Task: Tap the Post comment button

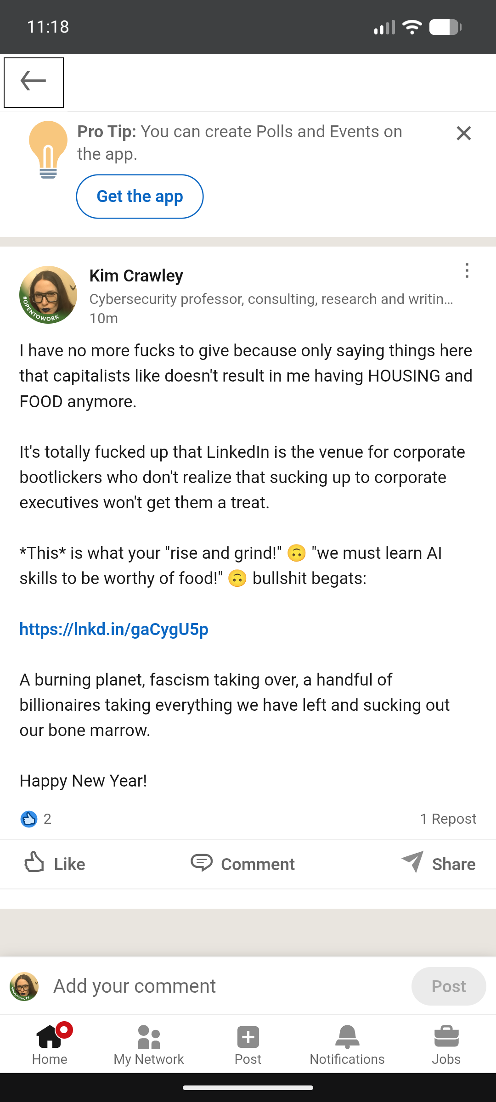Action: pos(448,986)
